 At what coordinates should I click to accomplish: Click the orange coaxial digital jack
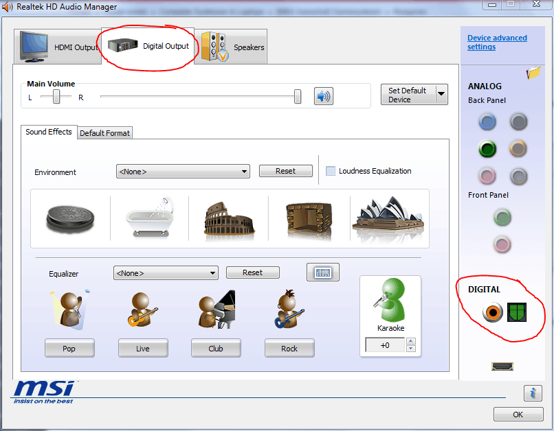(x=493, y=312)
